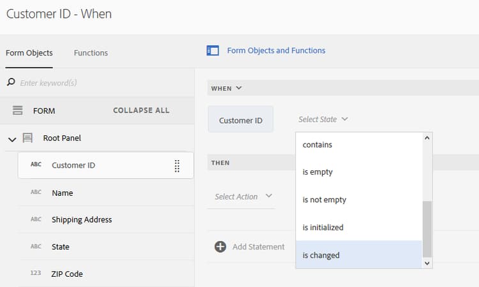Click the dropdown list scroll-up arrow
Viewport: 479px width, 287px height.
(x=427, y=137)
